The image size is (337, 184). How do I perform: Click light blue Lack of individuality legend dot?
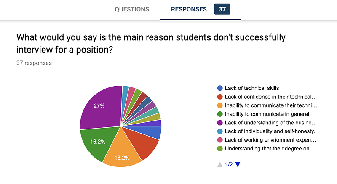coord(220,131)
